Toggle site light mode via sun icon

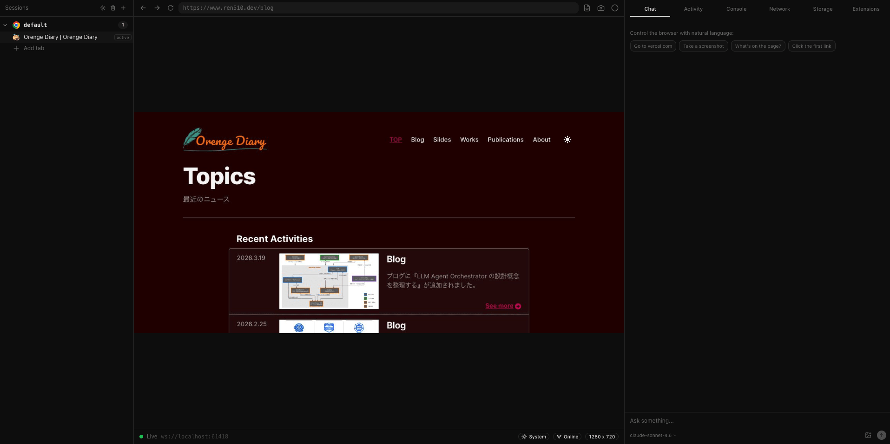tap(567, 140)
